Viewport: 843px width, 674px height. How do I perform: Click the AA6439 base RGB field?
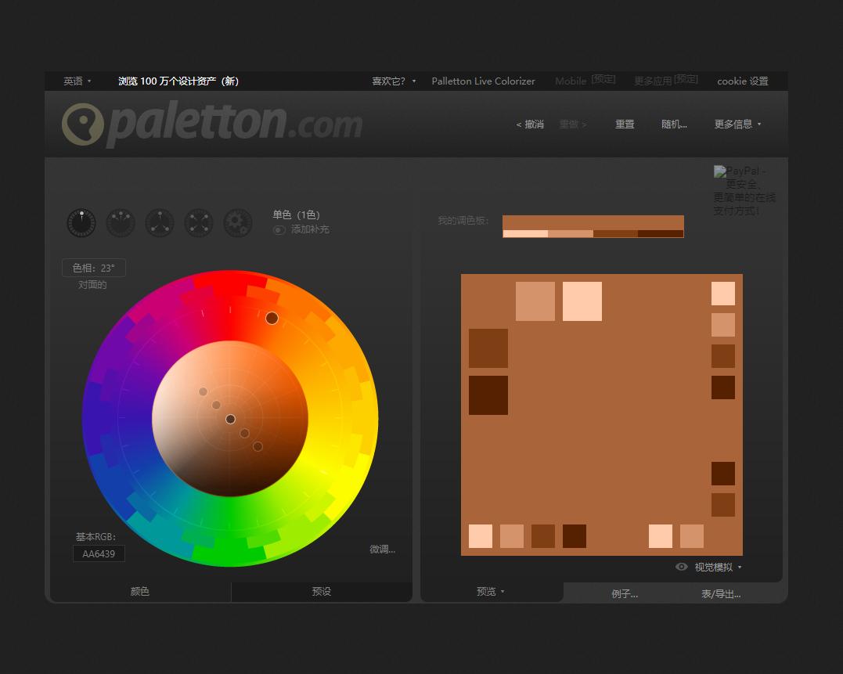99,554
